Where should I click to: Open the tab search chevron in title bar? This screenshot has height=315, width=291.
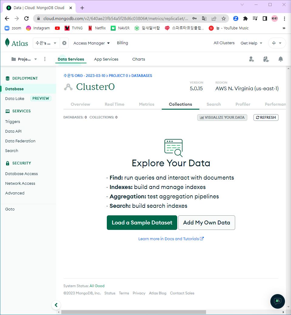tap(242, 5)
